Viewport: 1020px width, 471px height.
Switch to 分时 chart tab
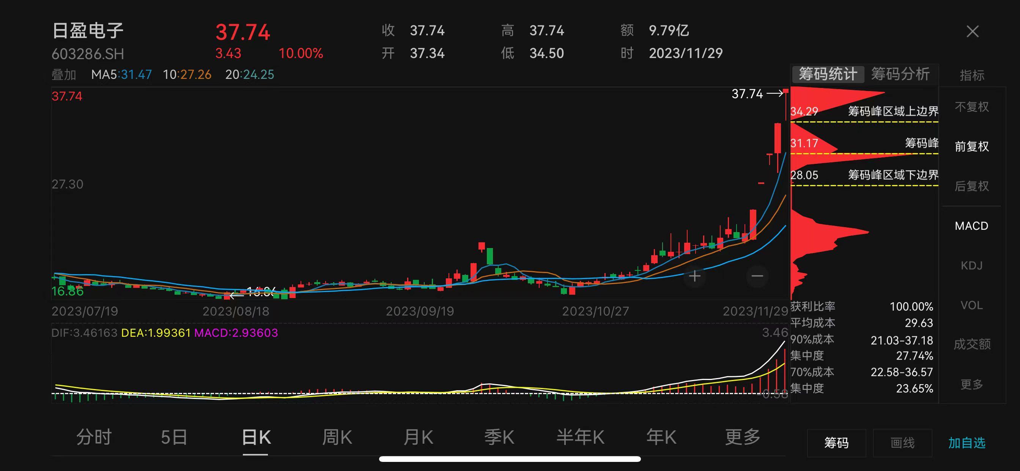94,437
